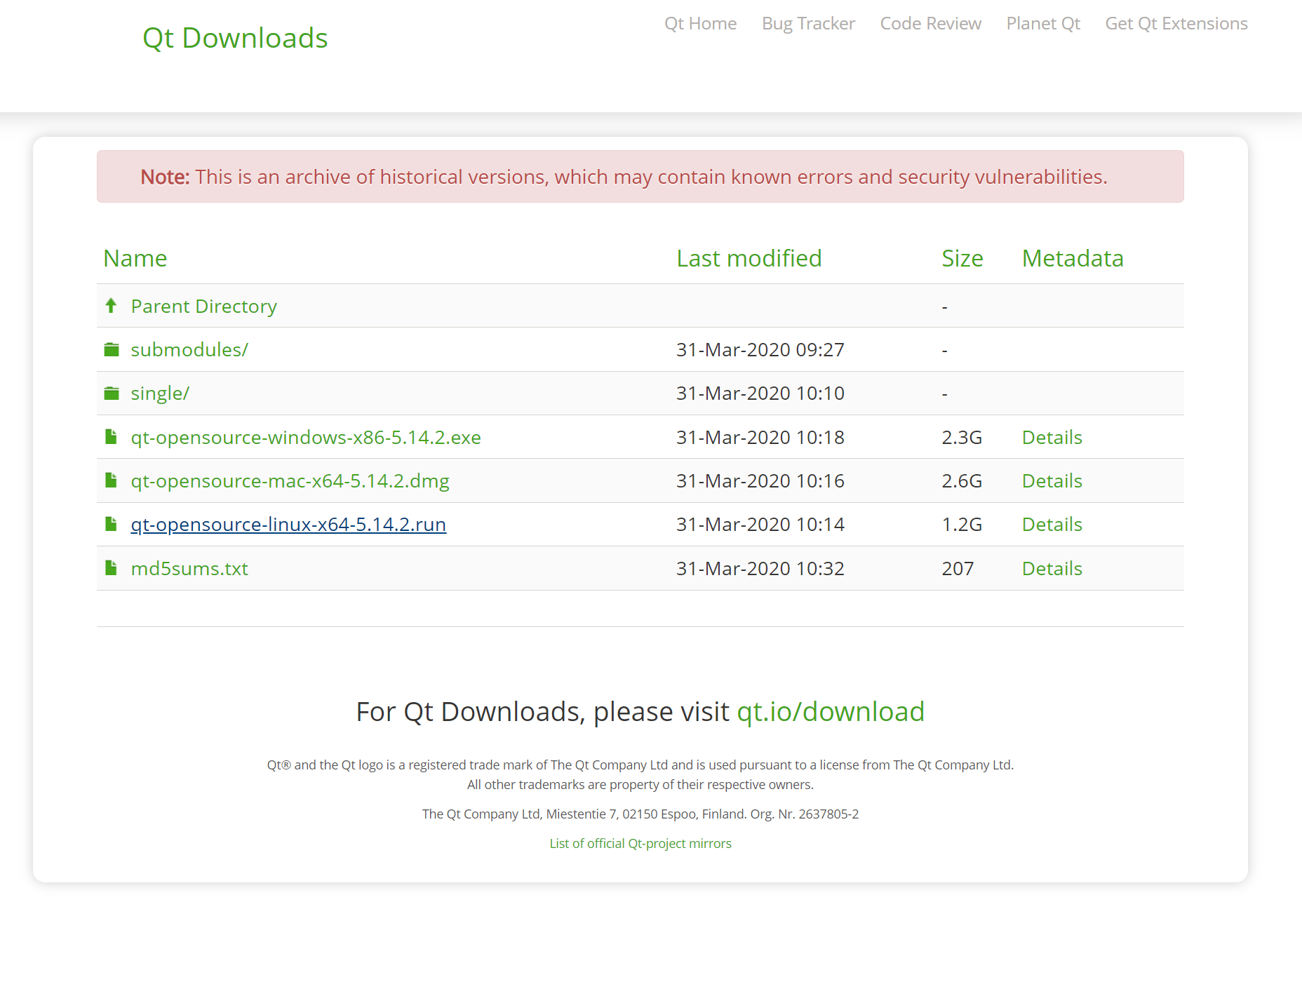Click the 1.2G size value

[x=962, y=525]
